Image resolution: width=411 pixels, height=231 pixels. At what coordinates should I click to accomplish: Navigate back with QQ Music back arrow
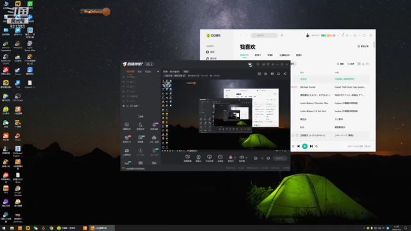pyautogui.click(x=241, y=35)
